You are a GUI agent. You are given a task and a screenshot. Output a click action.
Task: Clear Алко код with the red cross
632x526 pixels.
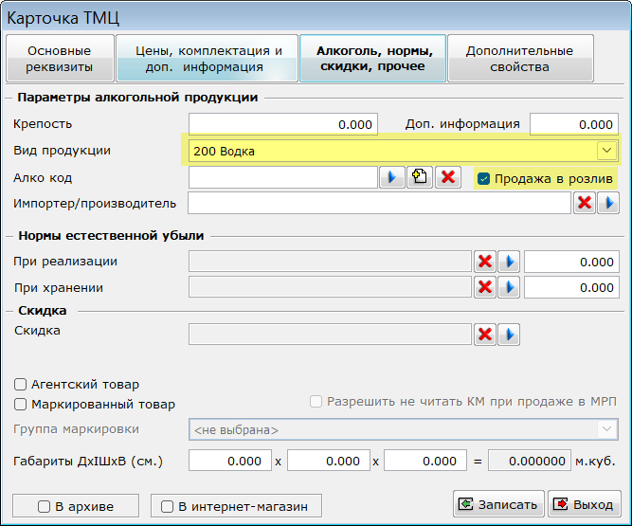(x=448, y=177)
